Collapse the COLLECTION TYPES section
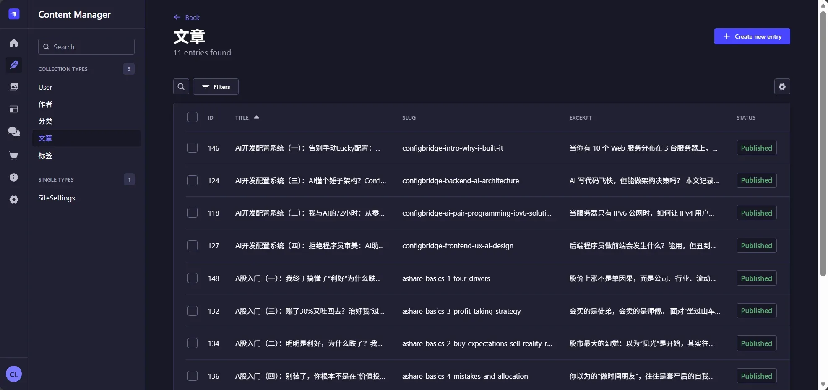The height and width of the screenshot is (390, 828). pos(64,69)
